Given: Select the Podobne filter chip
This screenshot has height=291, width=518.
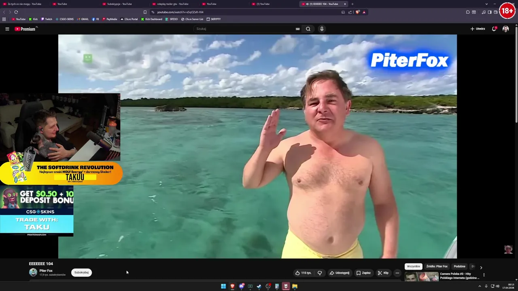Looking at the screenshot, I should [x=459, y=266].
